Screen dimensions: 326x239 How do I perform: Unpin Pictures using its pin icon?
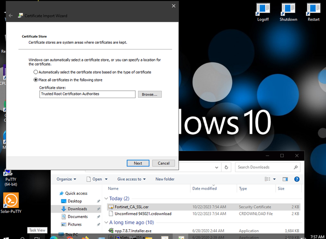(98, 225)
